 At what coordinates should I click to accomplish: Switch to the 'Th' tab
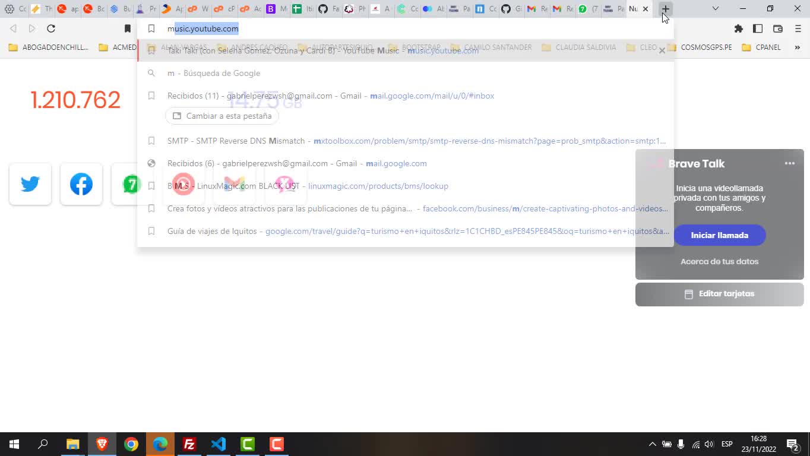click(x=42, y=9)
